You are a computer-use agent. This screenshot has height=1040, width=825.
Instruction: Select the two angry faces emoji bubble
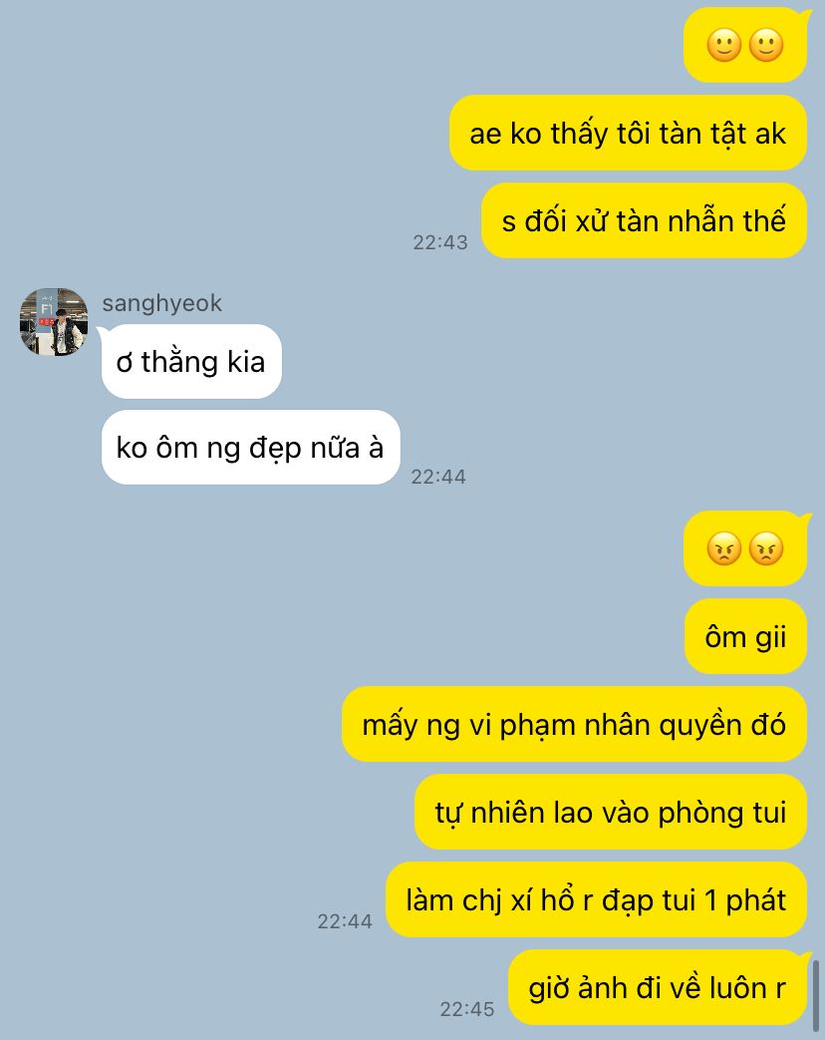(x=746, y=548)
